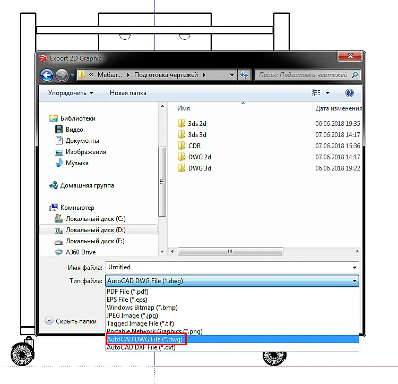Choose AutoCAD DXF File (*.dxf) type
Viewport: 398px width, 384px height.
[x=232, y=347]
